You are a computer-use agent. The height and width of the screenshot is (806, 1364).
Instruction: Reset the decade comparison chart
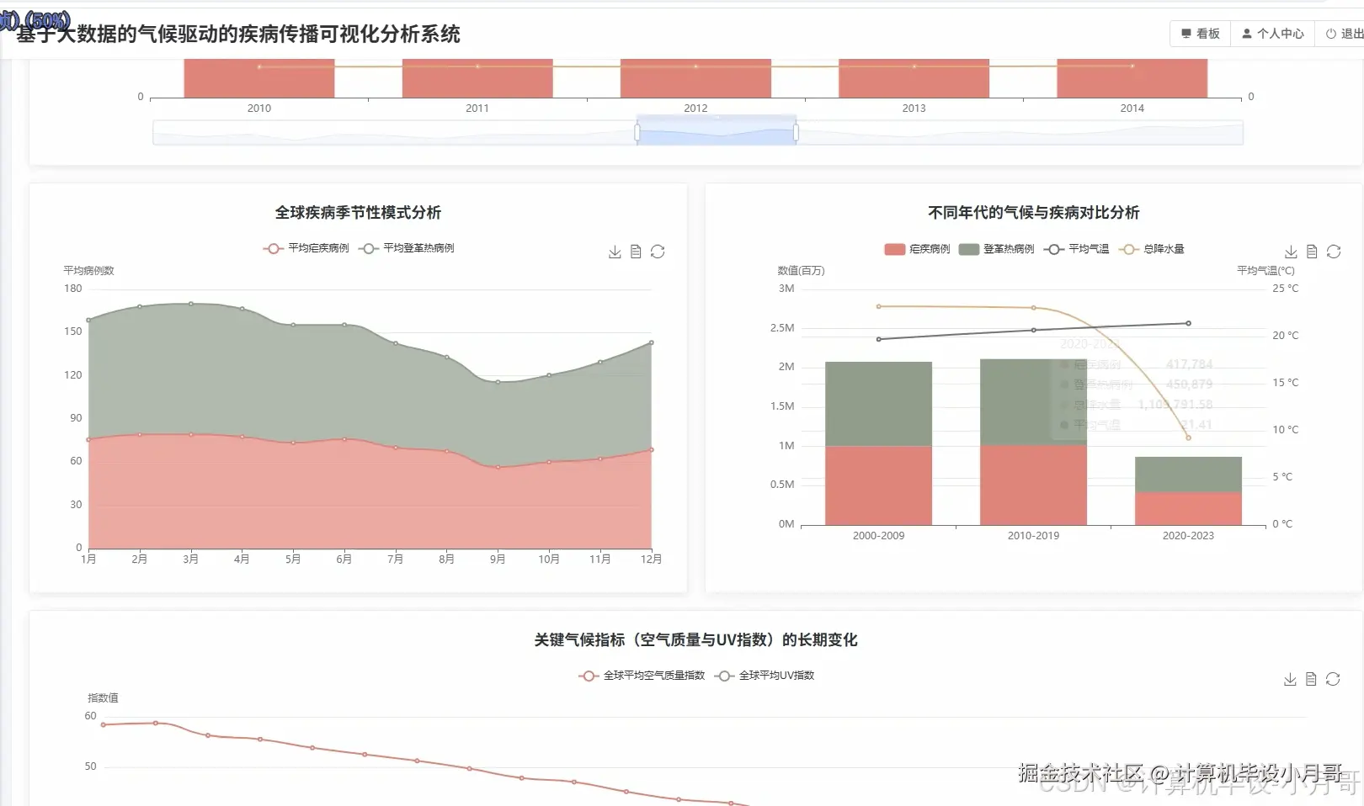tap(1334, 252)
